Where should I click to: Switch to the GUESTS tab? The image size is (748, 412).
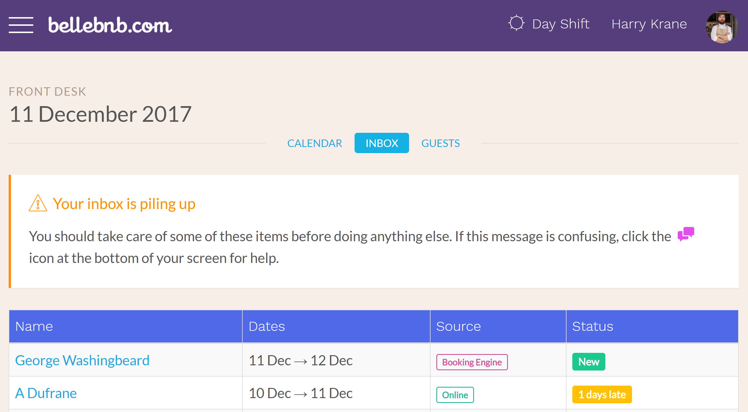click(x=440, y=143)
